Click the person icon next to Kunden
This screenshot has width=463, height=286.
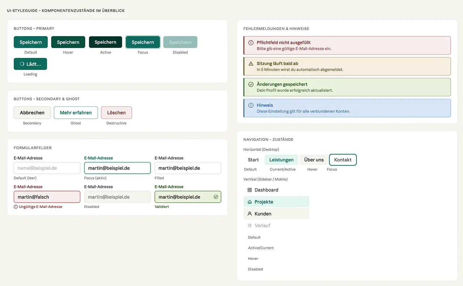(250, 213)
